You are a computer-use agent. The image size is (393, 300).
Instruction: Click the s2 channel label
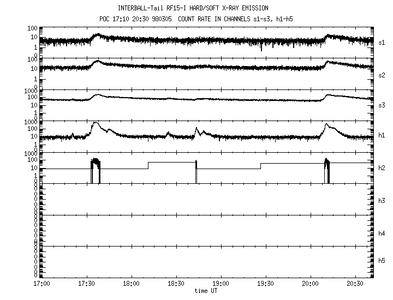382,75
